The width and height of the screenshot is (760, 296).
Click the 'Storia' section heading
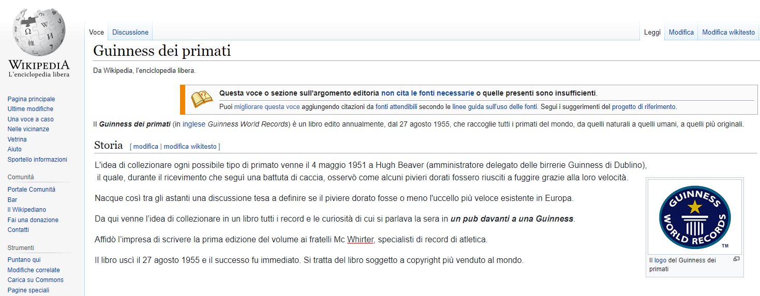pos(109,145)
